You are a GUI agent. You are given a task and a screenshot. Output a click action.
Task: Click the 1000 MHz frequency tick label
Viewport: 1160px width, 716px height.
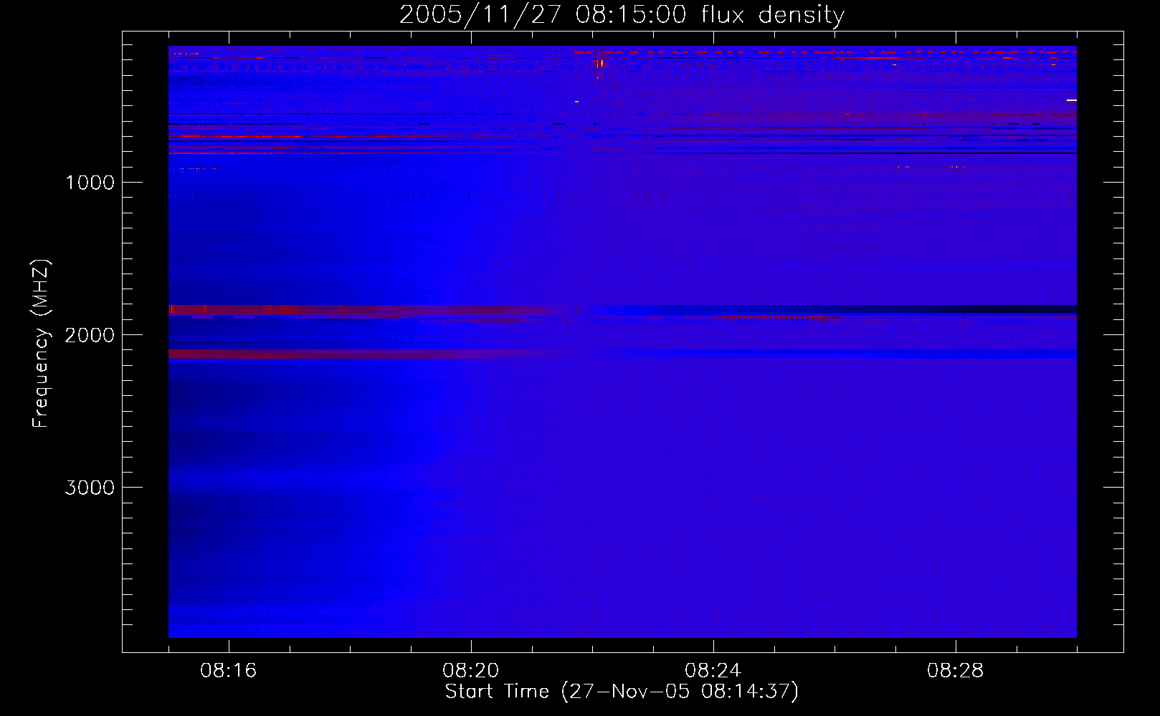90,183
